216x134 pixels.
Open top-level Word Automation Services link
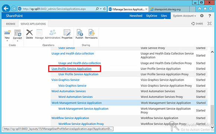click(x=69, y=91)
